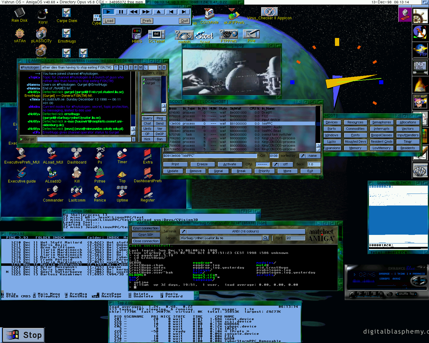Screen dimensions: 429x343
Task: Click the AmIRC chat scrollbar down arrow
Action: [133, 133]
